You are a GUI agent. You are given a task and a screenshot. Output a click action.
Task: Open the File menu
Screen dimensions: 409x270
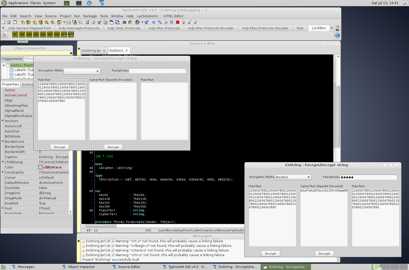5,16
